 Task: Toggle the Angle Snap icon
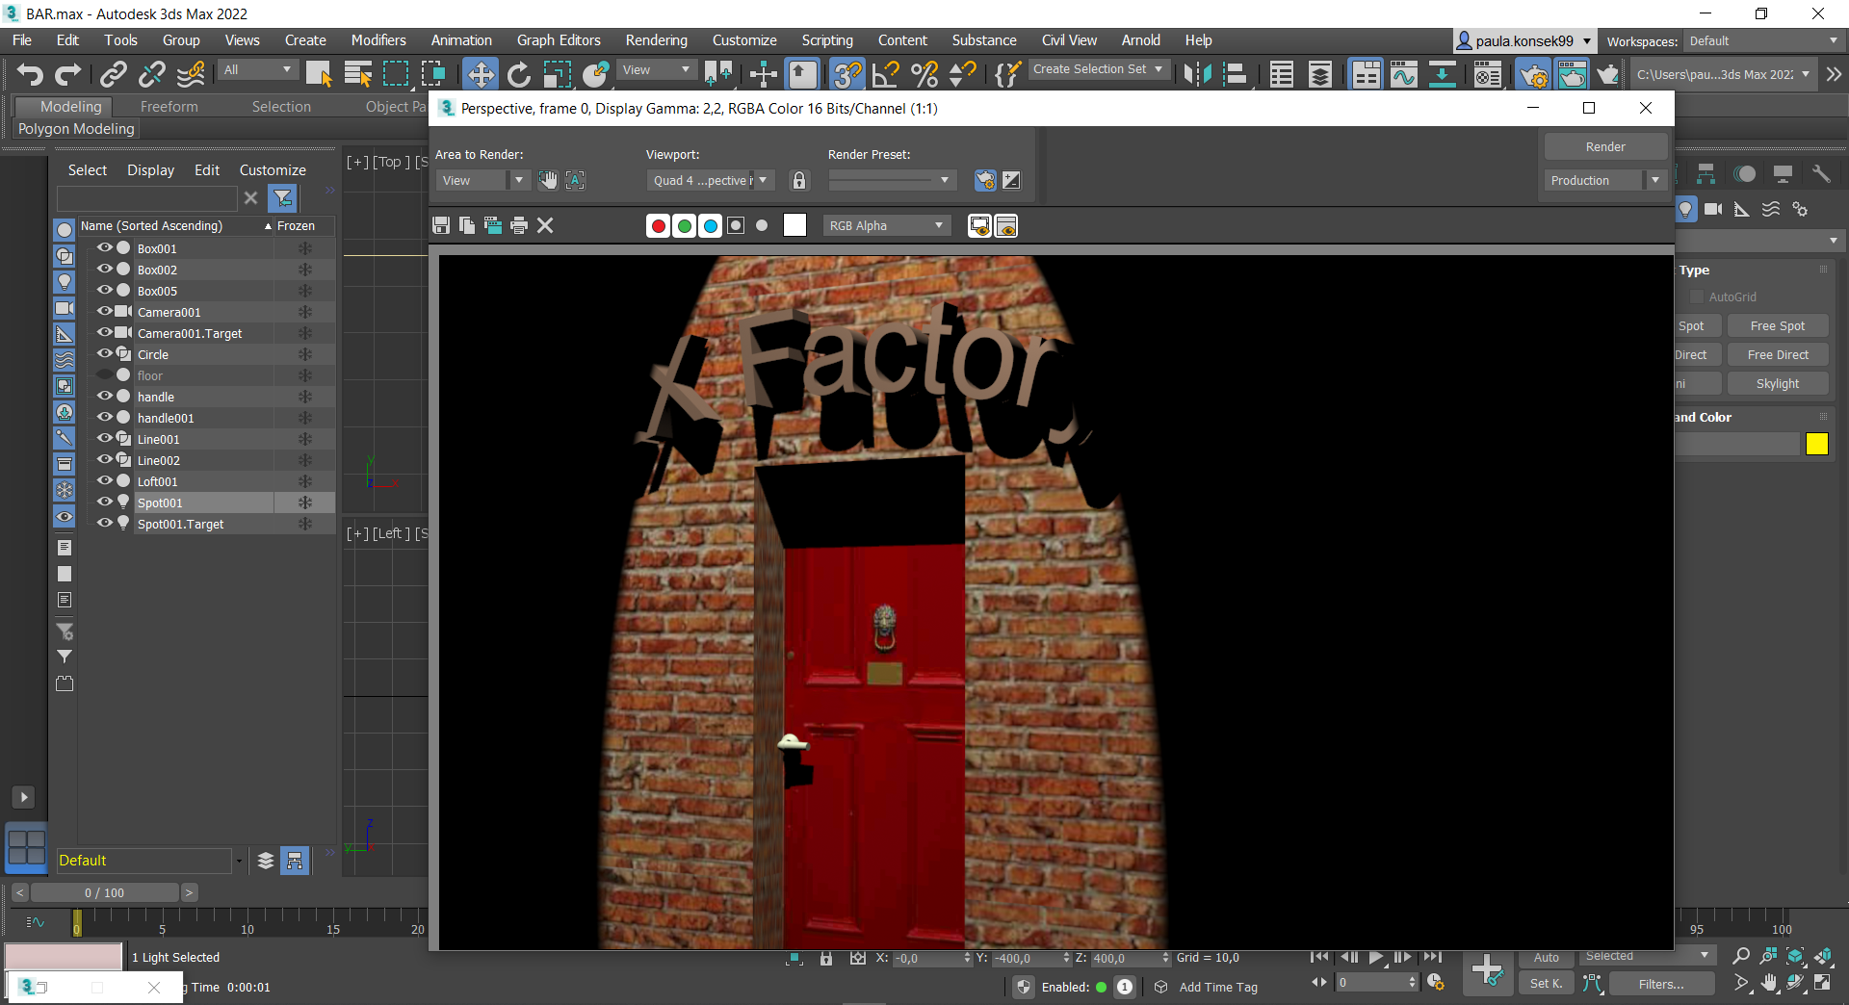[x=886, y=74]
